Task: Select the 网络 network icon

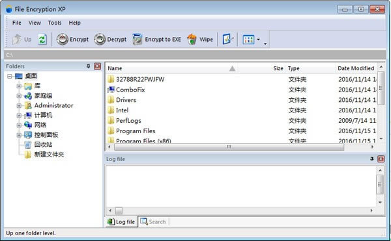Action: point(28,125)
